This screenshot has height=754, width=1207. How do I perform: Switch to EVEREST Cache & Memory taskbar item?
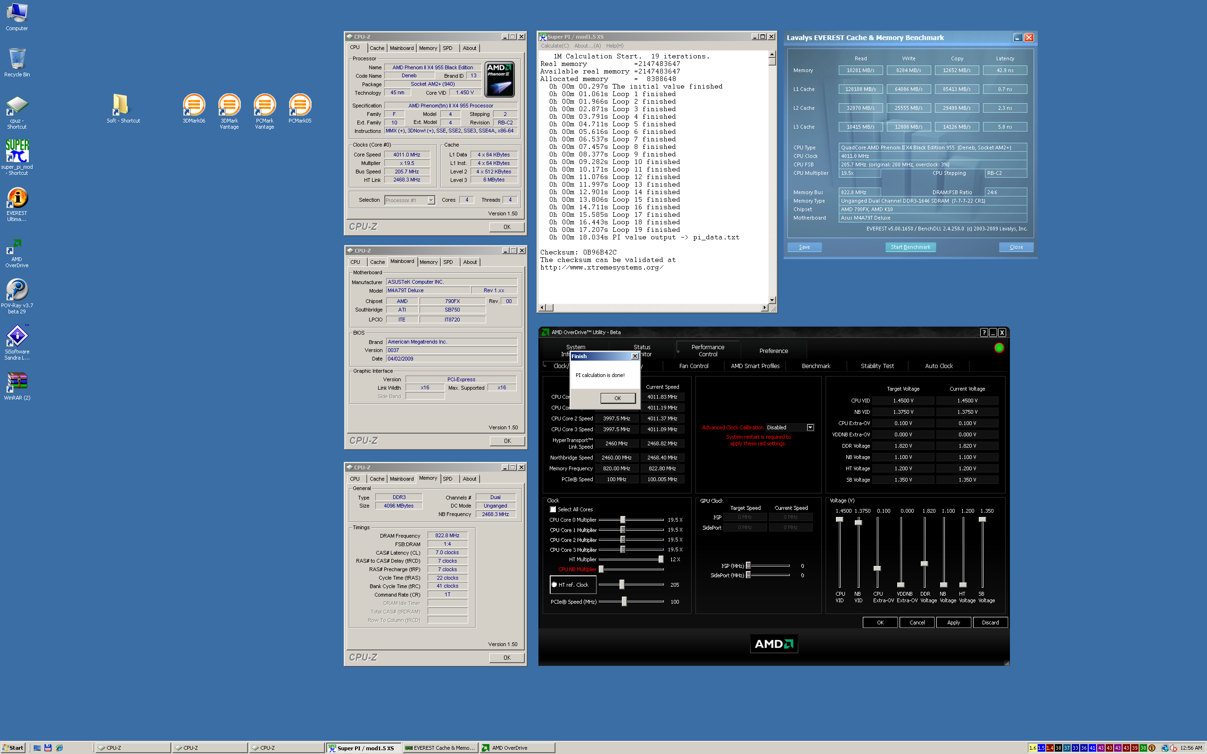pyautogui.click(x=439, y=748)
